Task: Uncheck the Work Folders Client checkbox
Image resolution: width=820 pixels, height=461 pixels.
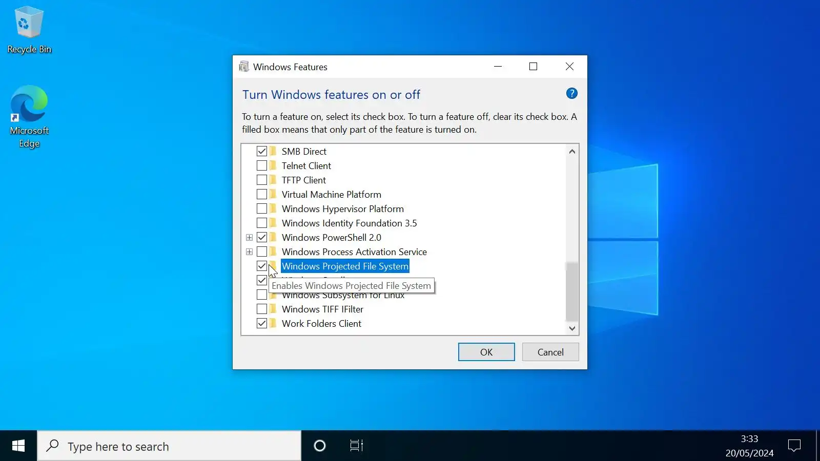Action: click(x=262, y=323)
